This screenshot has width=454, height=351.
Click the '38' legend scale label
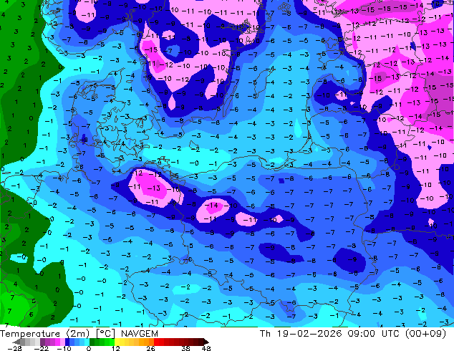point(186,348)
